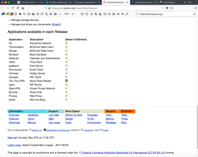Close the Overview | FreedomBox tab
198x157 pixels.
[99, 2]
